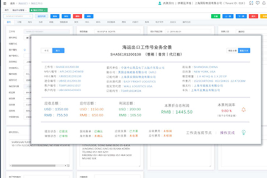Click the green lightbulb icon near 操作完成
Screen dimensions: 267x178
pos(243,132)
